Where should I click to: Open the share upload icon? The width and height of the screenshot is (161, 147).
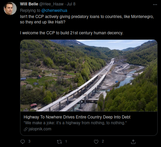133,142
